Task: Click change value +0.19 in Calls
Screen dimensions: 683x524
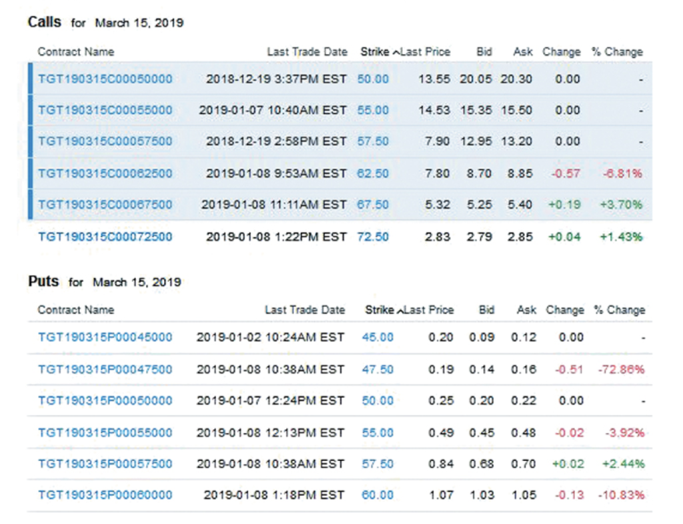Action: click(x=564, y=205)
